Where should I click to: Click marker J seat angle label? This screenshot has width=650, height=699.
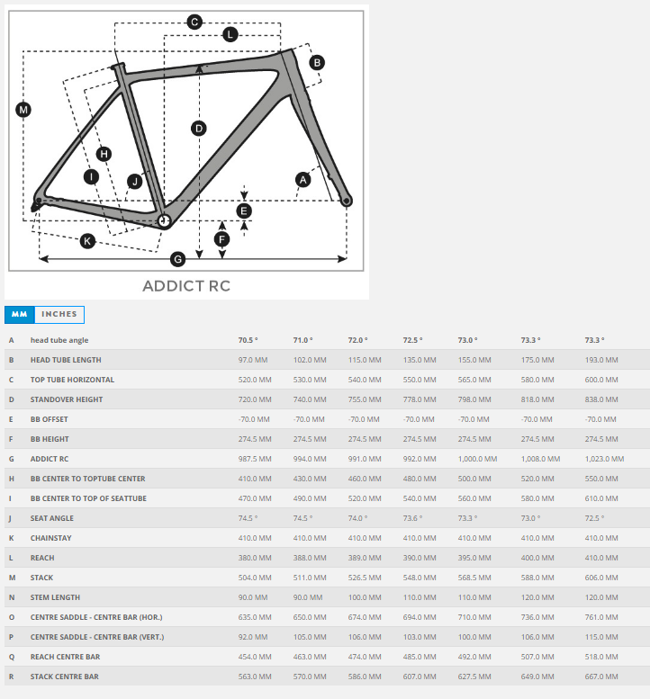(x=135, y=182)
